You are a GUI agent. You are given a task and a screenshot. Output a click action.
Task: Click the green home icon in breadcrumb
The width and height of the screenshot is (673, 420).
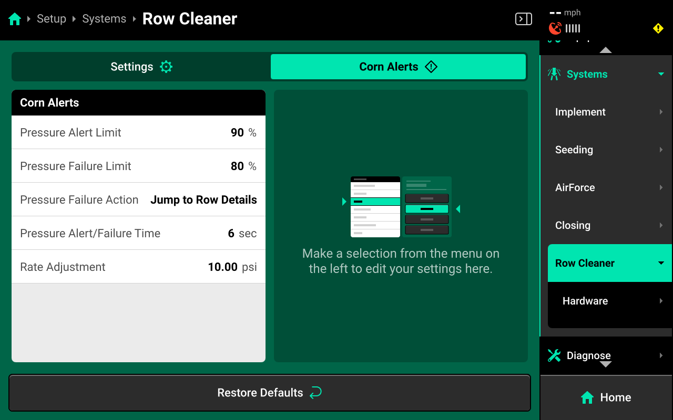click(15, 19)
